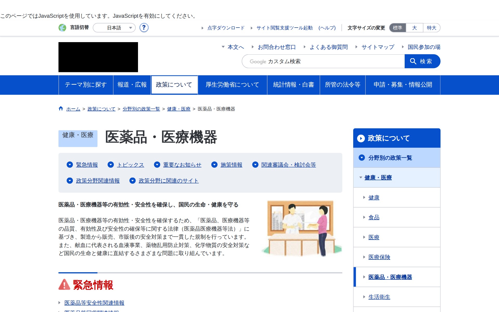Set font size to 特大
The image size is (499, 312).
431,28
